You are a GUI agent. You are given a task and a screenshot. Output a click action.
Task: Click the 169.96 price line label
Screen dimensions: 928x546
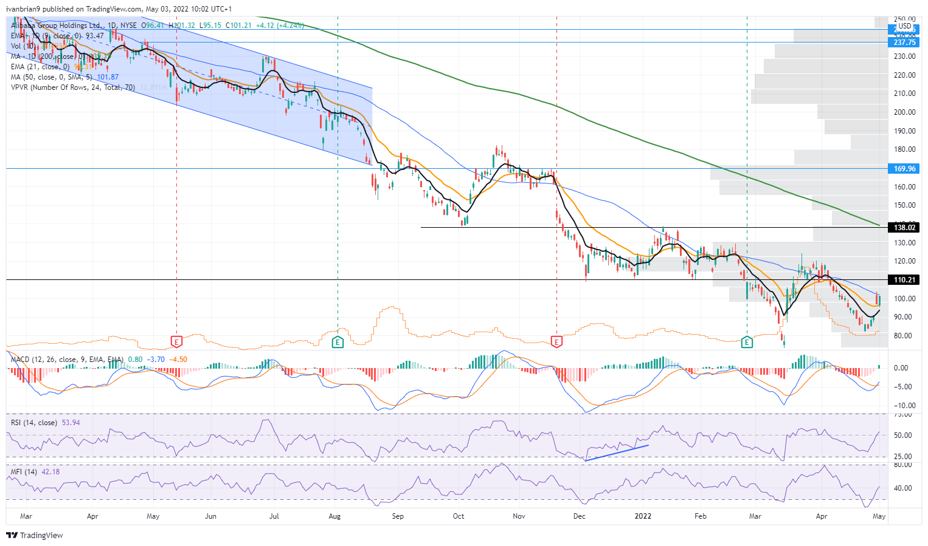click(905, 169)
